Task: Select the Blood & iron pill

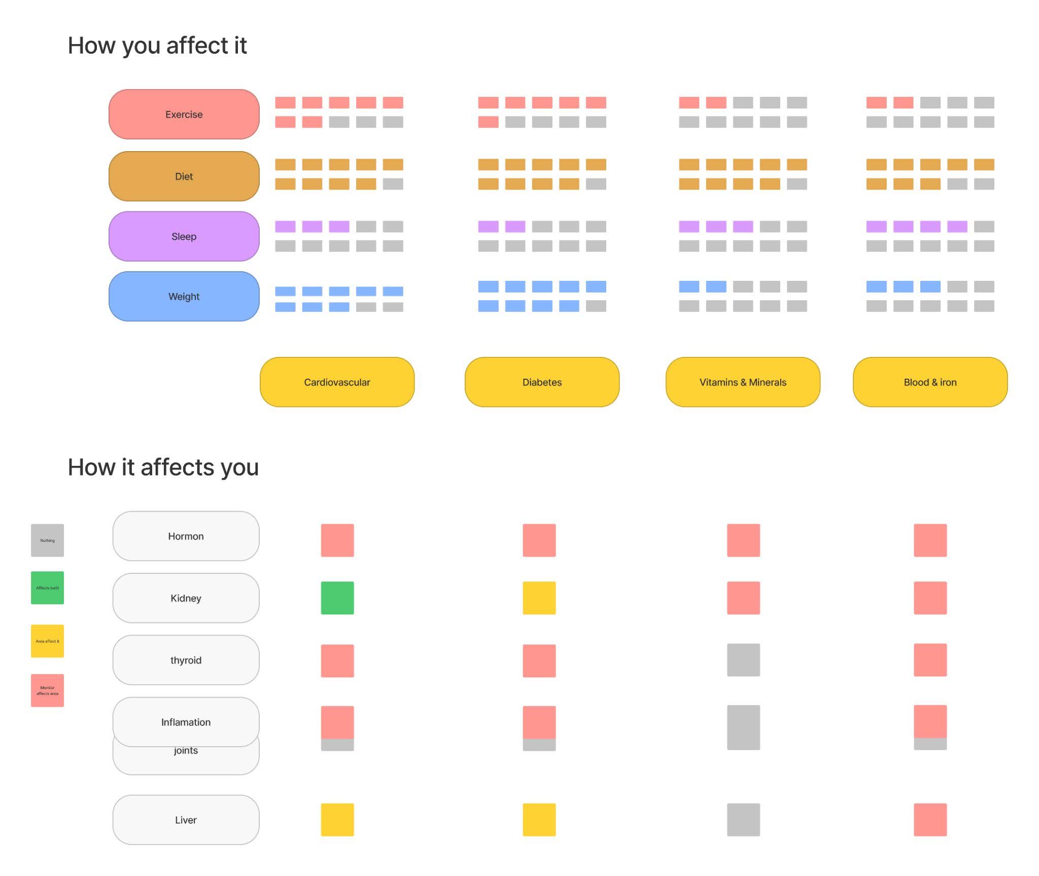Action: click(x=930, y=382)
